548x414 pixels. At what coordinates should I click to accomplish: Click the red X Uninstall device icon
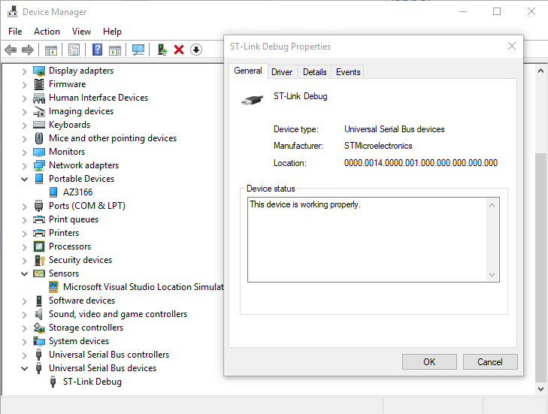179,50
